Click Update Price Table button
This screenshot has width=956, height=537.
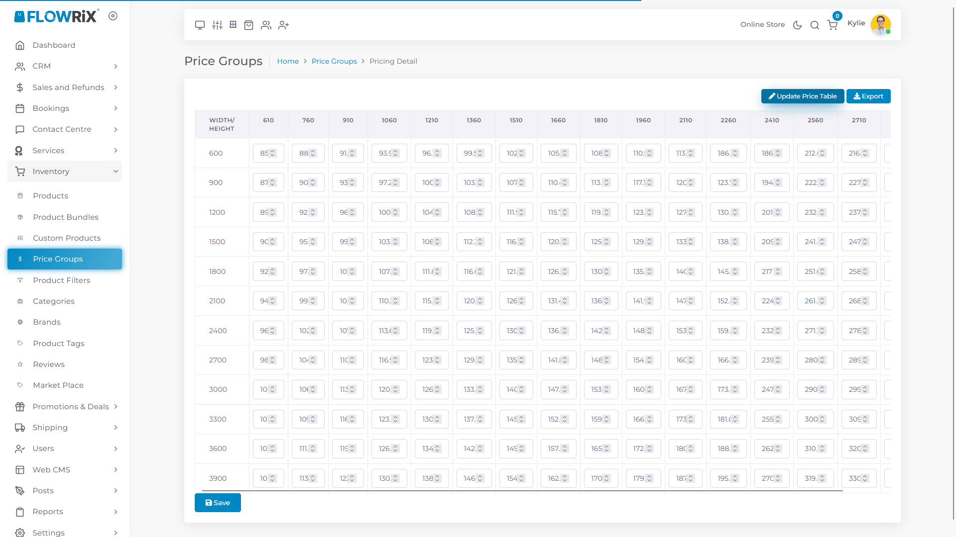pos(802,96)
